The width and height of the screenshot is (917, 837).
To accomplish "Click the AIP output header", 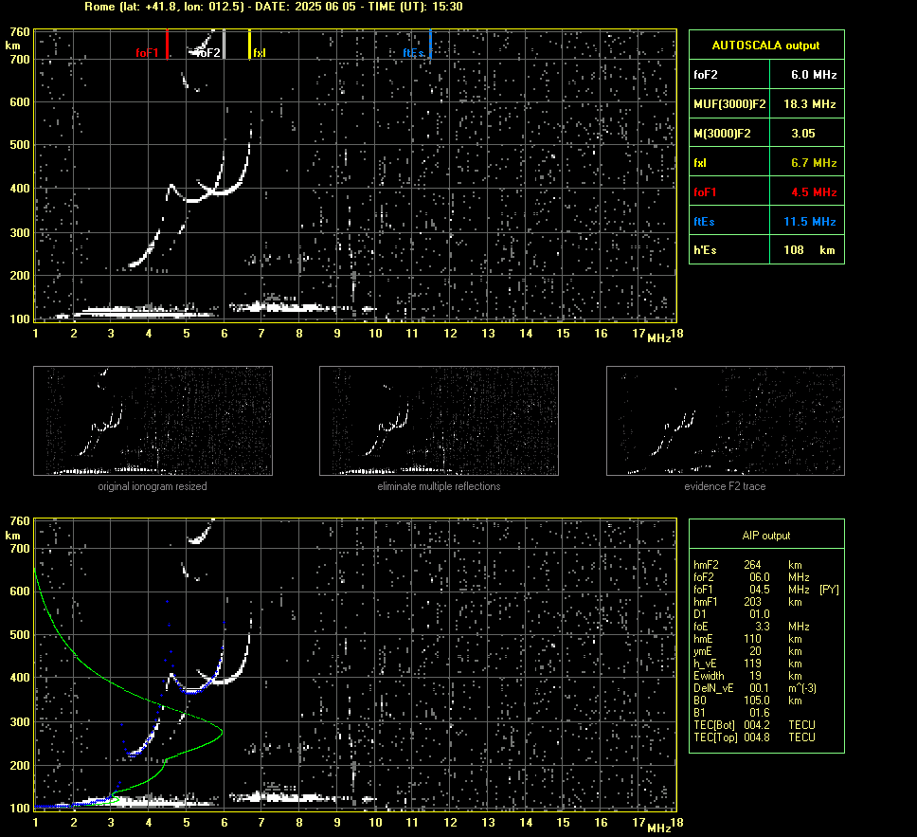I will coord(766,536).
